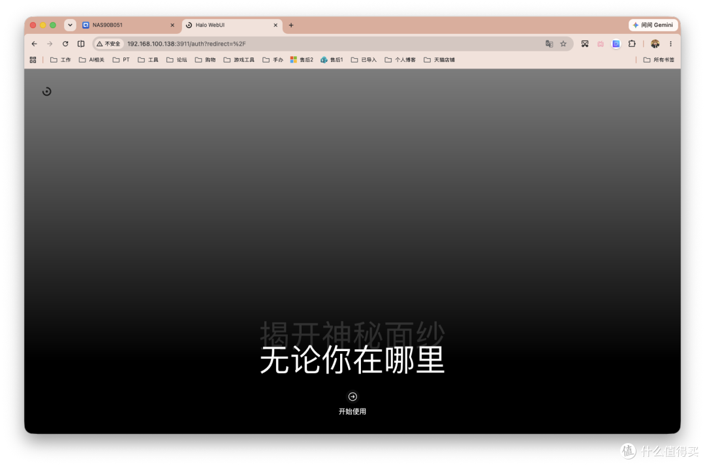The height and width of the screenshot is (466, 705).
Task: Open the 手办 bookmark folder
Action: tap(272, 60)
